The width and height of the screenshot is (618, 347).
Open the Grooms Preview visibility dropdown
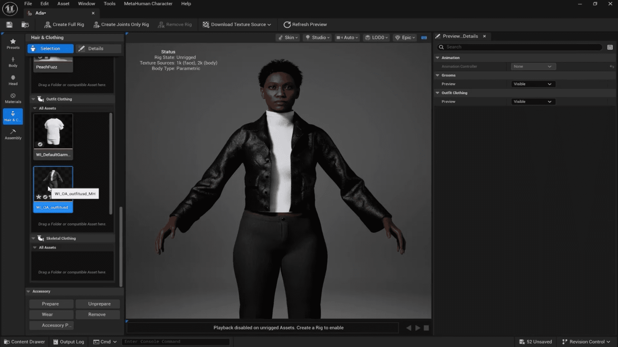point(533,84)
